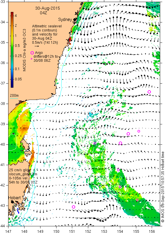The width and height of the screenshot is (166, 233).
Task: Click "(0.1m contours)" text line
Action: (45, 30)
